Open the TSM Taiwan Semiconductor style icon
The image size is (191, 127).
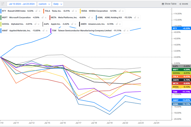click(124, 30)
